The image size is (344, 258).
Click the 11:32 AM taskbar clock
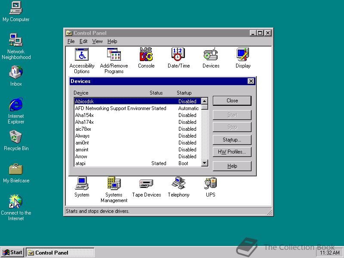330,253
